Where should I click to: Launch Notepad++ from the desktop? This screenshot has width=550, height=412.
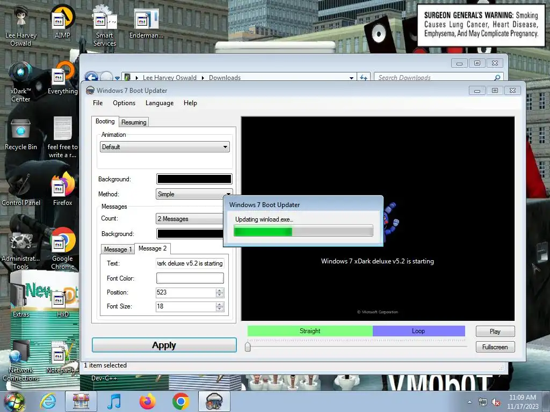(62, 357)
